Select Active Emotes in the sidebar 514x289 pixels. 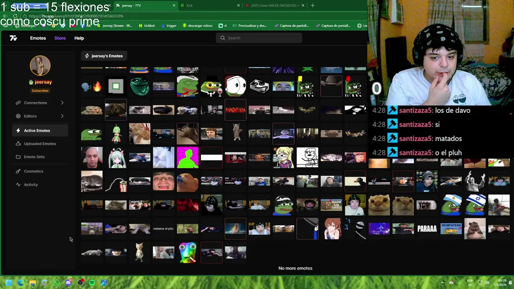[x=40, y=130]
